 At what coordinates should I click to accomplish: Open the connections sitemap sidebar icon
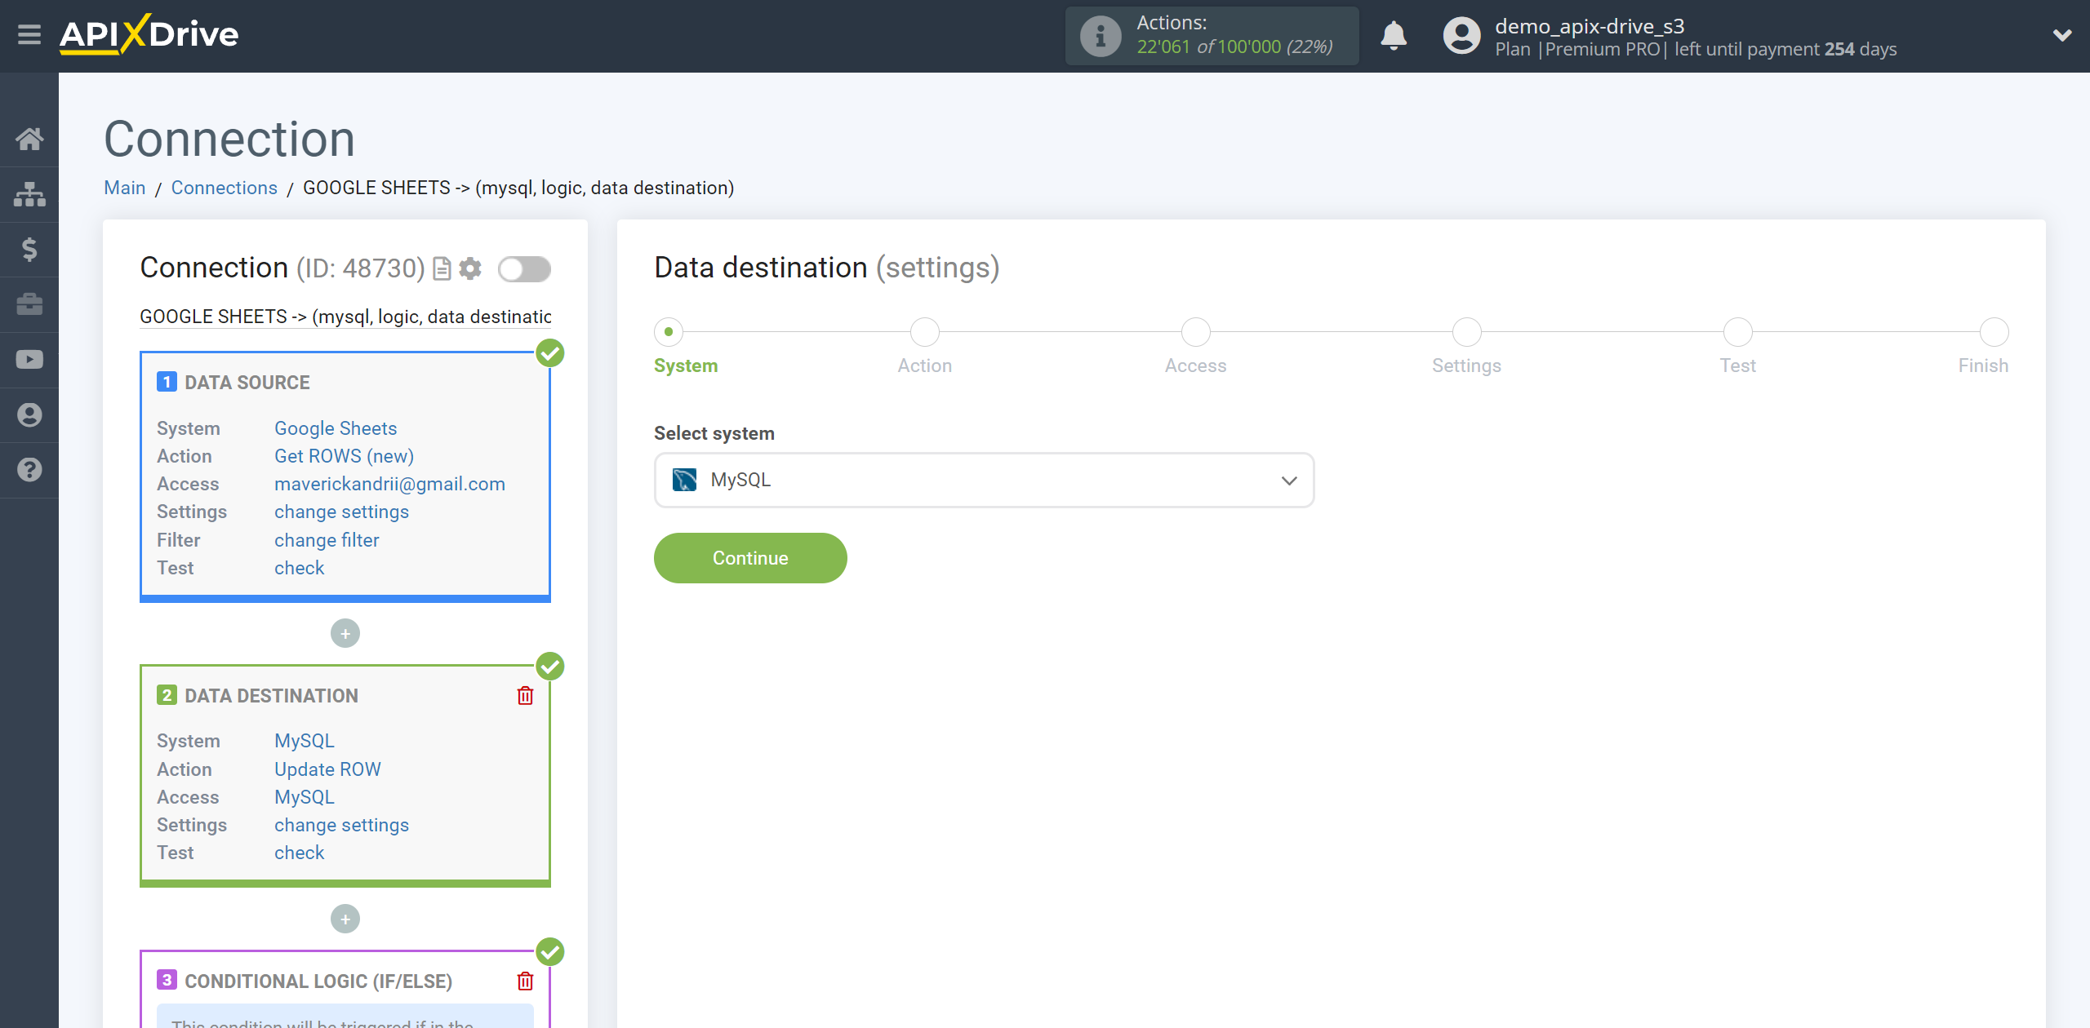(29, 194)
